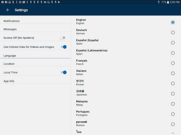Tap the "Malaysia" language label

(x=82, y=102)
